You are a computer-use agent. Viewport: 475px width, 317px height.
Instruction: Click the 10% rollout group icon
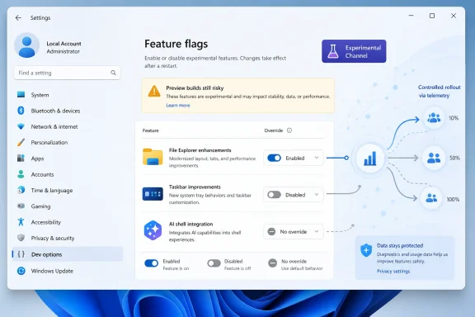coord(434,118)
